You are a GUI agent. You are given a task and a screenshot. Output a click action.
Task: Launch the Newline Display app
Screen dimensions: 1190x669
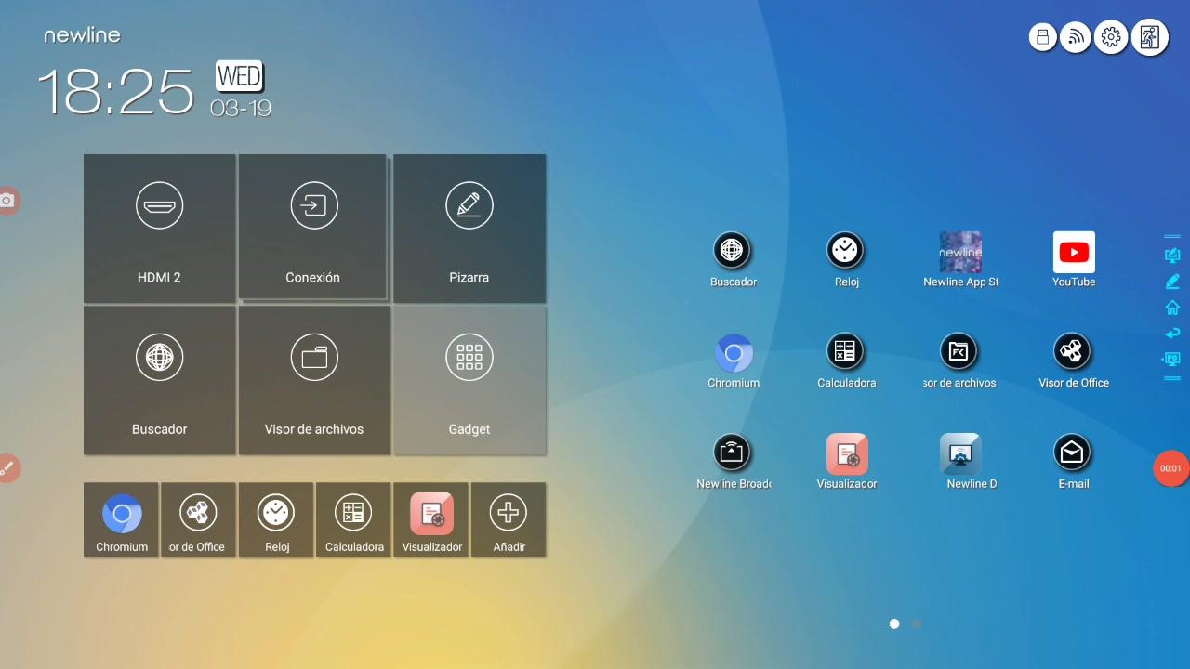click(960, 462)
